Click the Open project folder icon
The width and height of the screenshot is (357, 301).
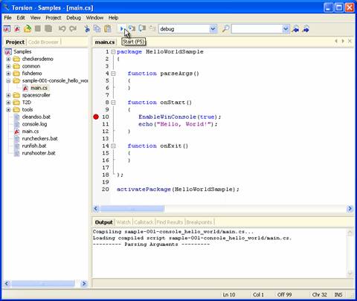click(28, 29)
